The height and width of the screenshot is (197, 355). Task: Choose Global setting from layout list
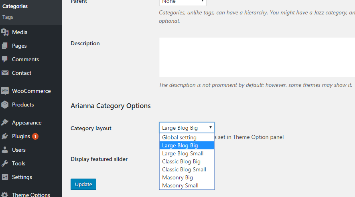[x=179, y=137]
